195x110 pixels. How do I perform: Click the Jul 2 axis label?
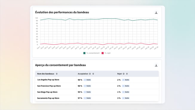tap(39, 48)
